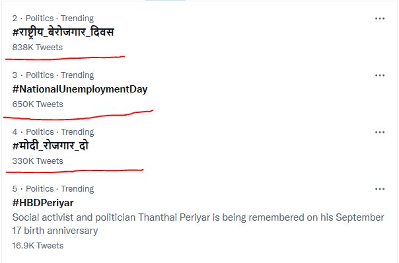
Task: Click the 650K Tweets count
Action: click(38, 104)
